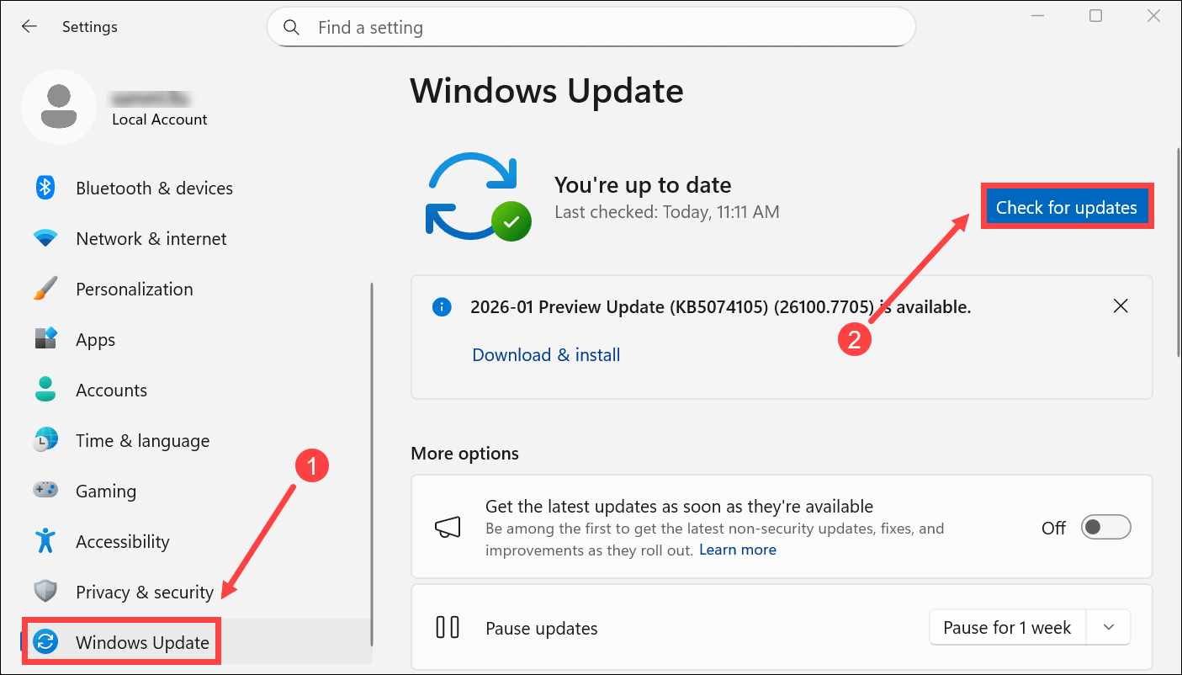The image size is (1182, 675).
Task: Dismiss the Preview Update notification
Action: tap(1121, 306)
